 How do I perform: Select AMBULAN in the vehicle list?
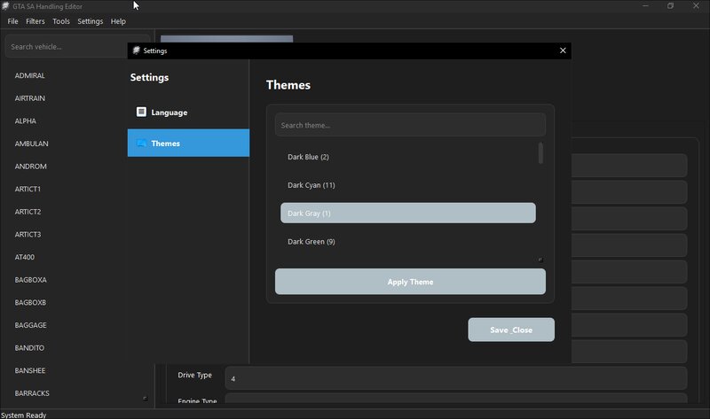[x=31, y=144]
